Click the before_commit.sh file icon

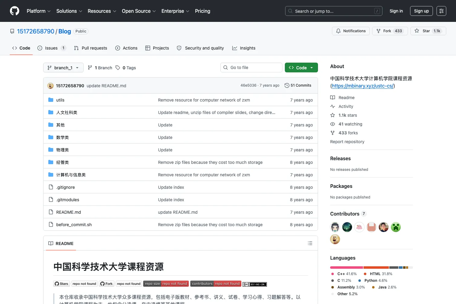(51, 225)
